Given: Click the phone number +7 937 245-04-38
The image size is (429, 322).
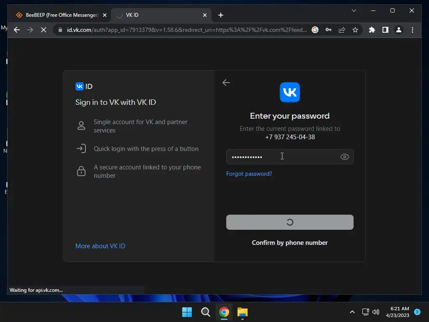Looking at the screenshot, I should tap(290, 137).
